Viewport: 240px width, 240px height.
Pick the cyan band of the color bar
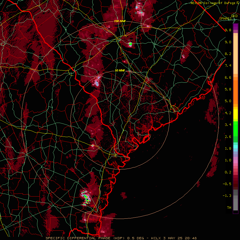[x=235, y=147]
